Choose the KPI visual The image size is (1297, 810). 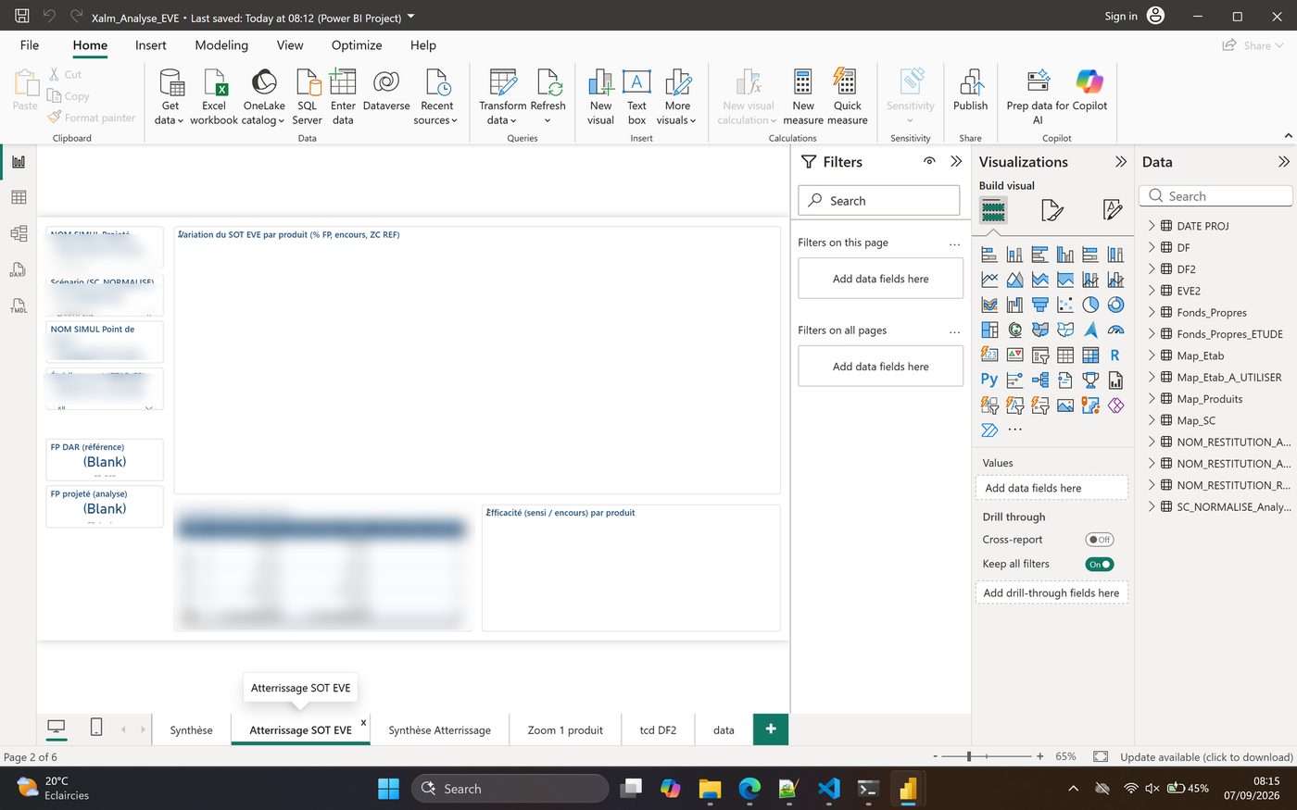pyautogui.click(x=1015, y=355)
